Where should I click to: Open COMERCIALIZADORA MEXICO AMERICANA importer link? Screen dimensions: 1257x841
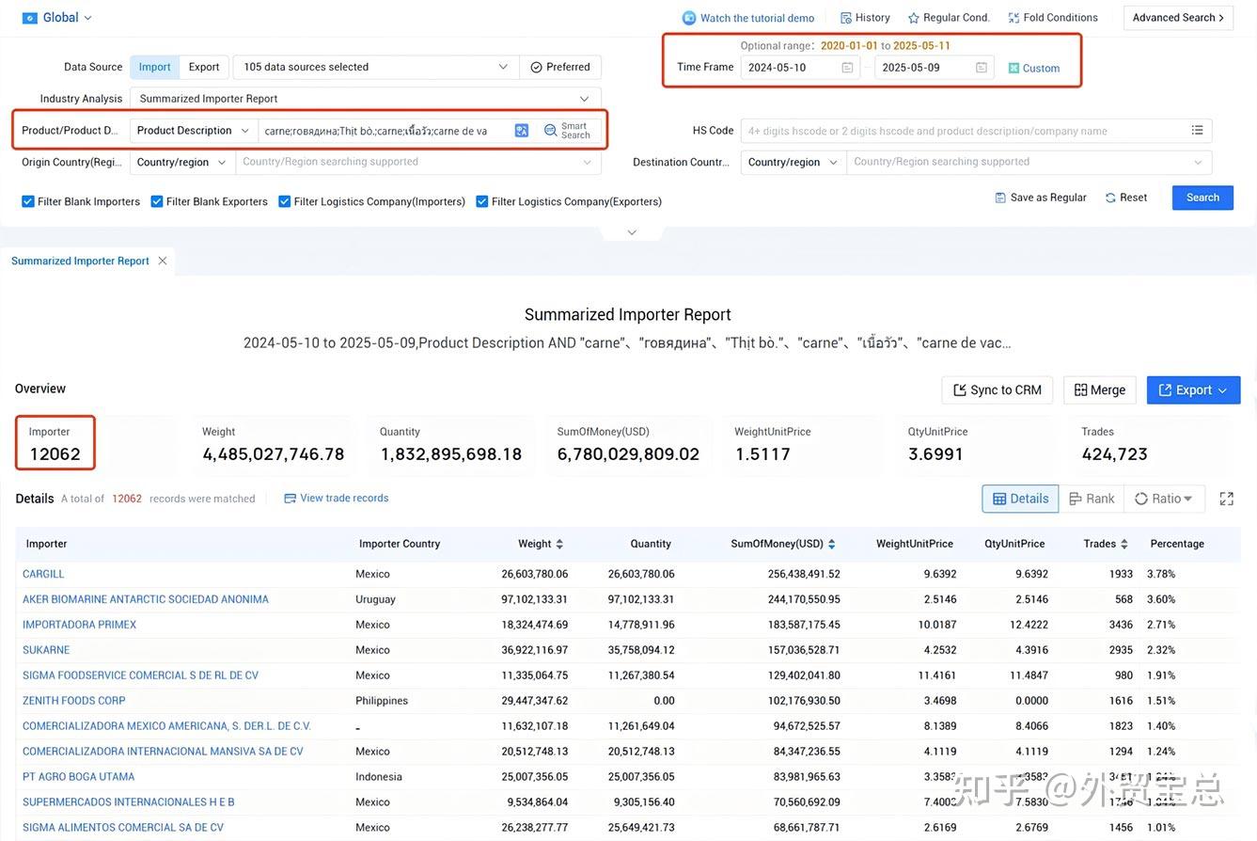click(166, 726)
